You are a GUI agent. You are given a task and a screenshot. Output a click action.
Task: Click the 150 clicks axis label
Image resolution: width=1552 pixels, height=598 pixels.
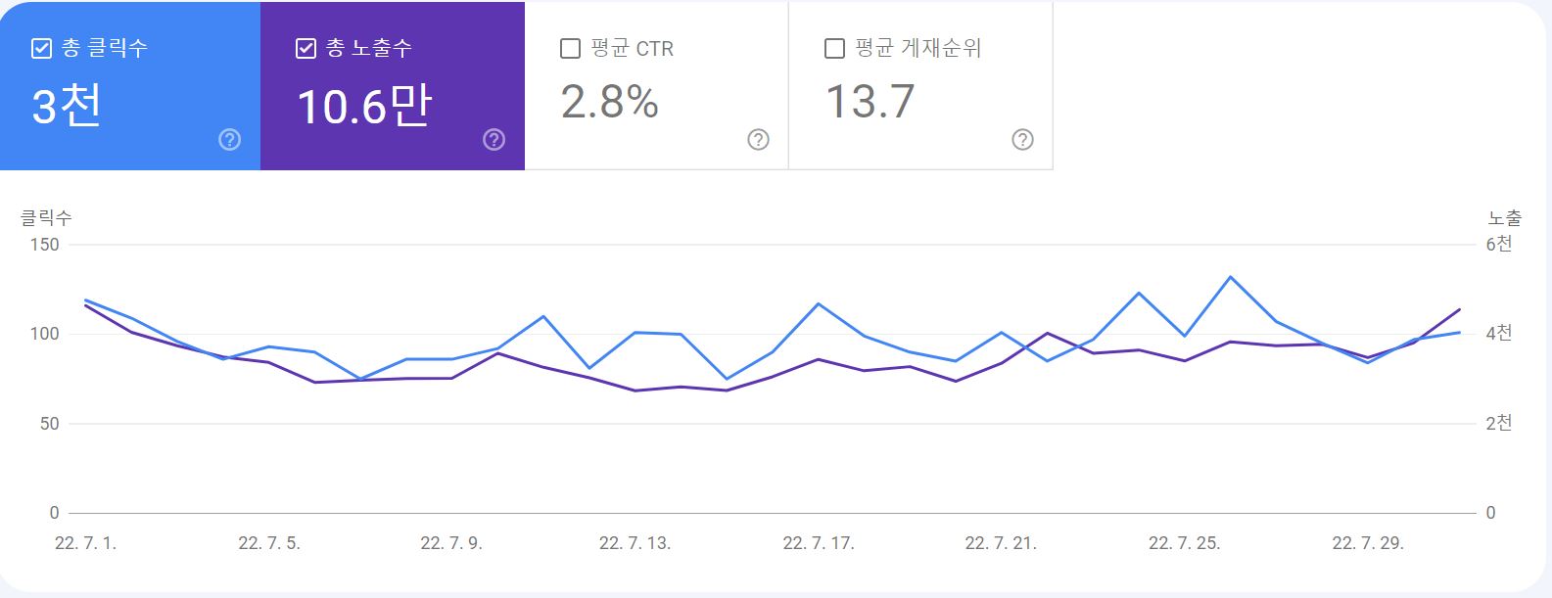[45, 245]
